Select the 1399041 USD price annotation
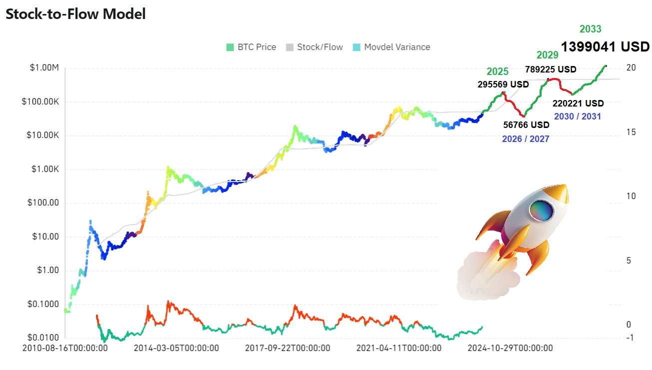 [605, 47]
